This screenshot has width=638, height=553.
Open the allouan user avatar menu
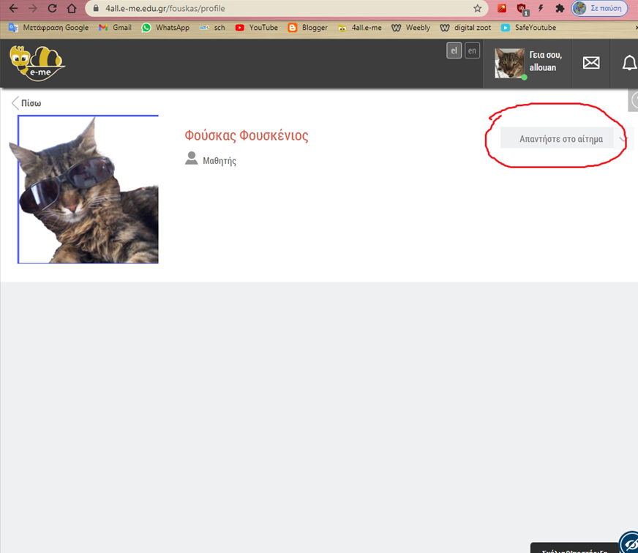510,63
